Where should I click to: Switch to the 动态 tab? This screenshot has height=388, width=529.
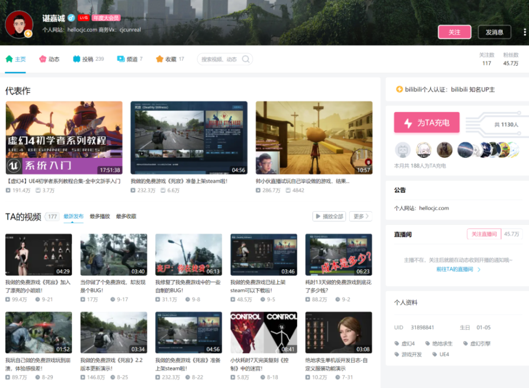click(x=49, y=59)
